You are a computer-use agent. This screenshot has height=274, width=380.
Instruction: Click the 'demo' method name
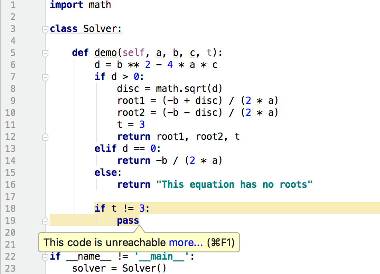tap(106, 53)
